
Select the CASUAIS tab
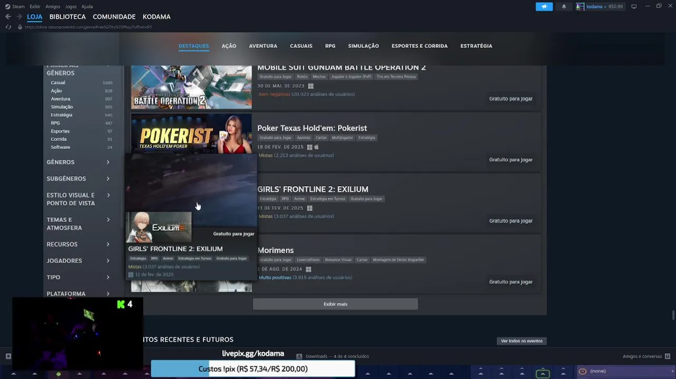click(301, 46)
